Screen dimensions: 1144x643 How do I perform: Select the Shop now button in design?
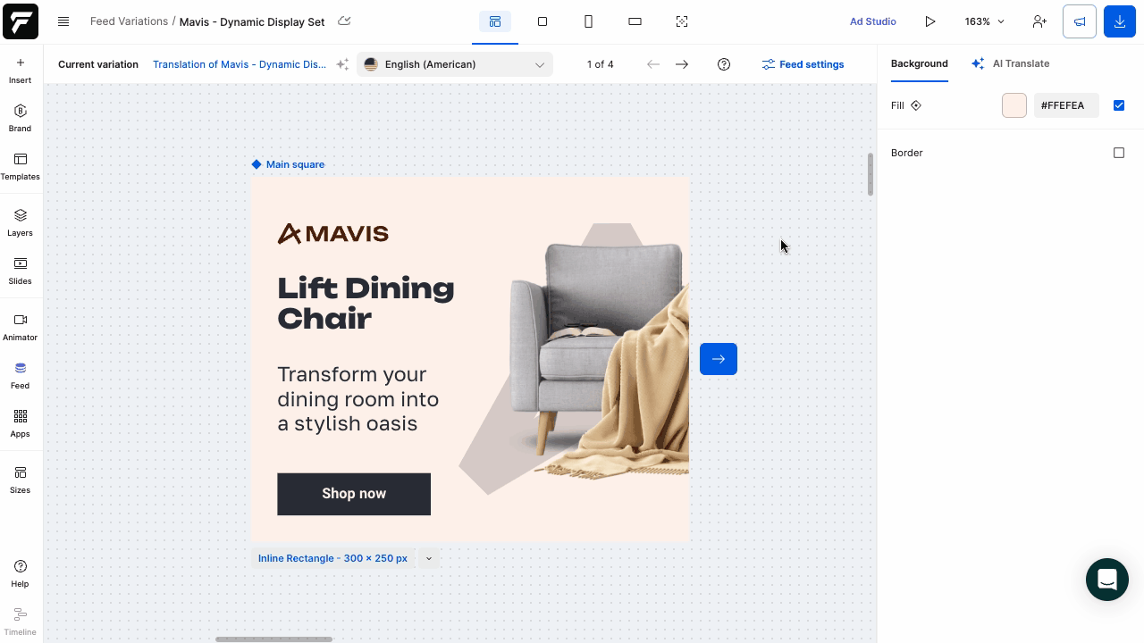pyautogui.click(x=354, y=494)
